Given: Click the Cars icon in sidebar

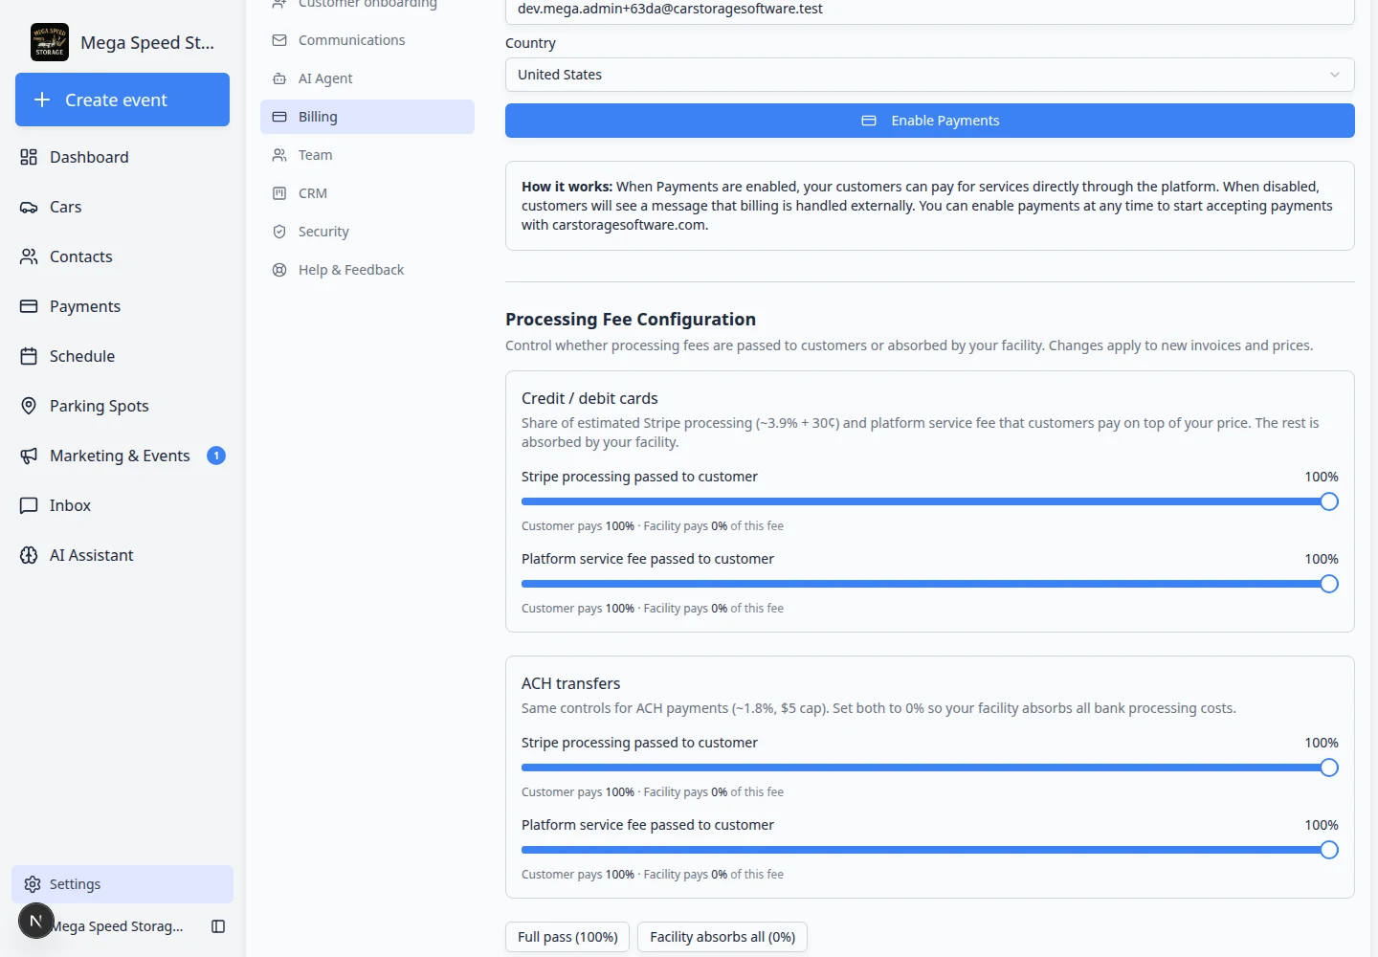Looking at the screenshot, I should [29, 207].
